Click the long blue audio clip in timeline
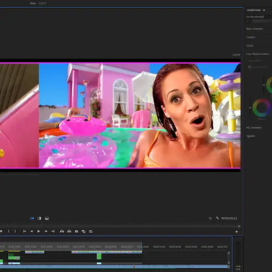The image size is (272, 272). (x=114, y=267)
